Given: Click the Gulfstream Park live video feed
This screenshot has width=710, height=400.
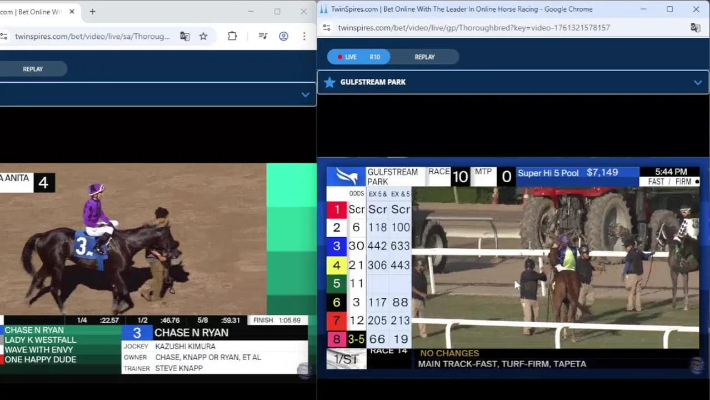Looking at the screenshot, I should (x=556, y=268).
